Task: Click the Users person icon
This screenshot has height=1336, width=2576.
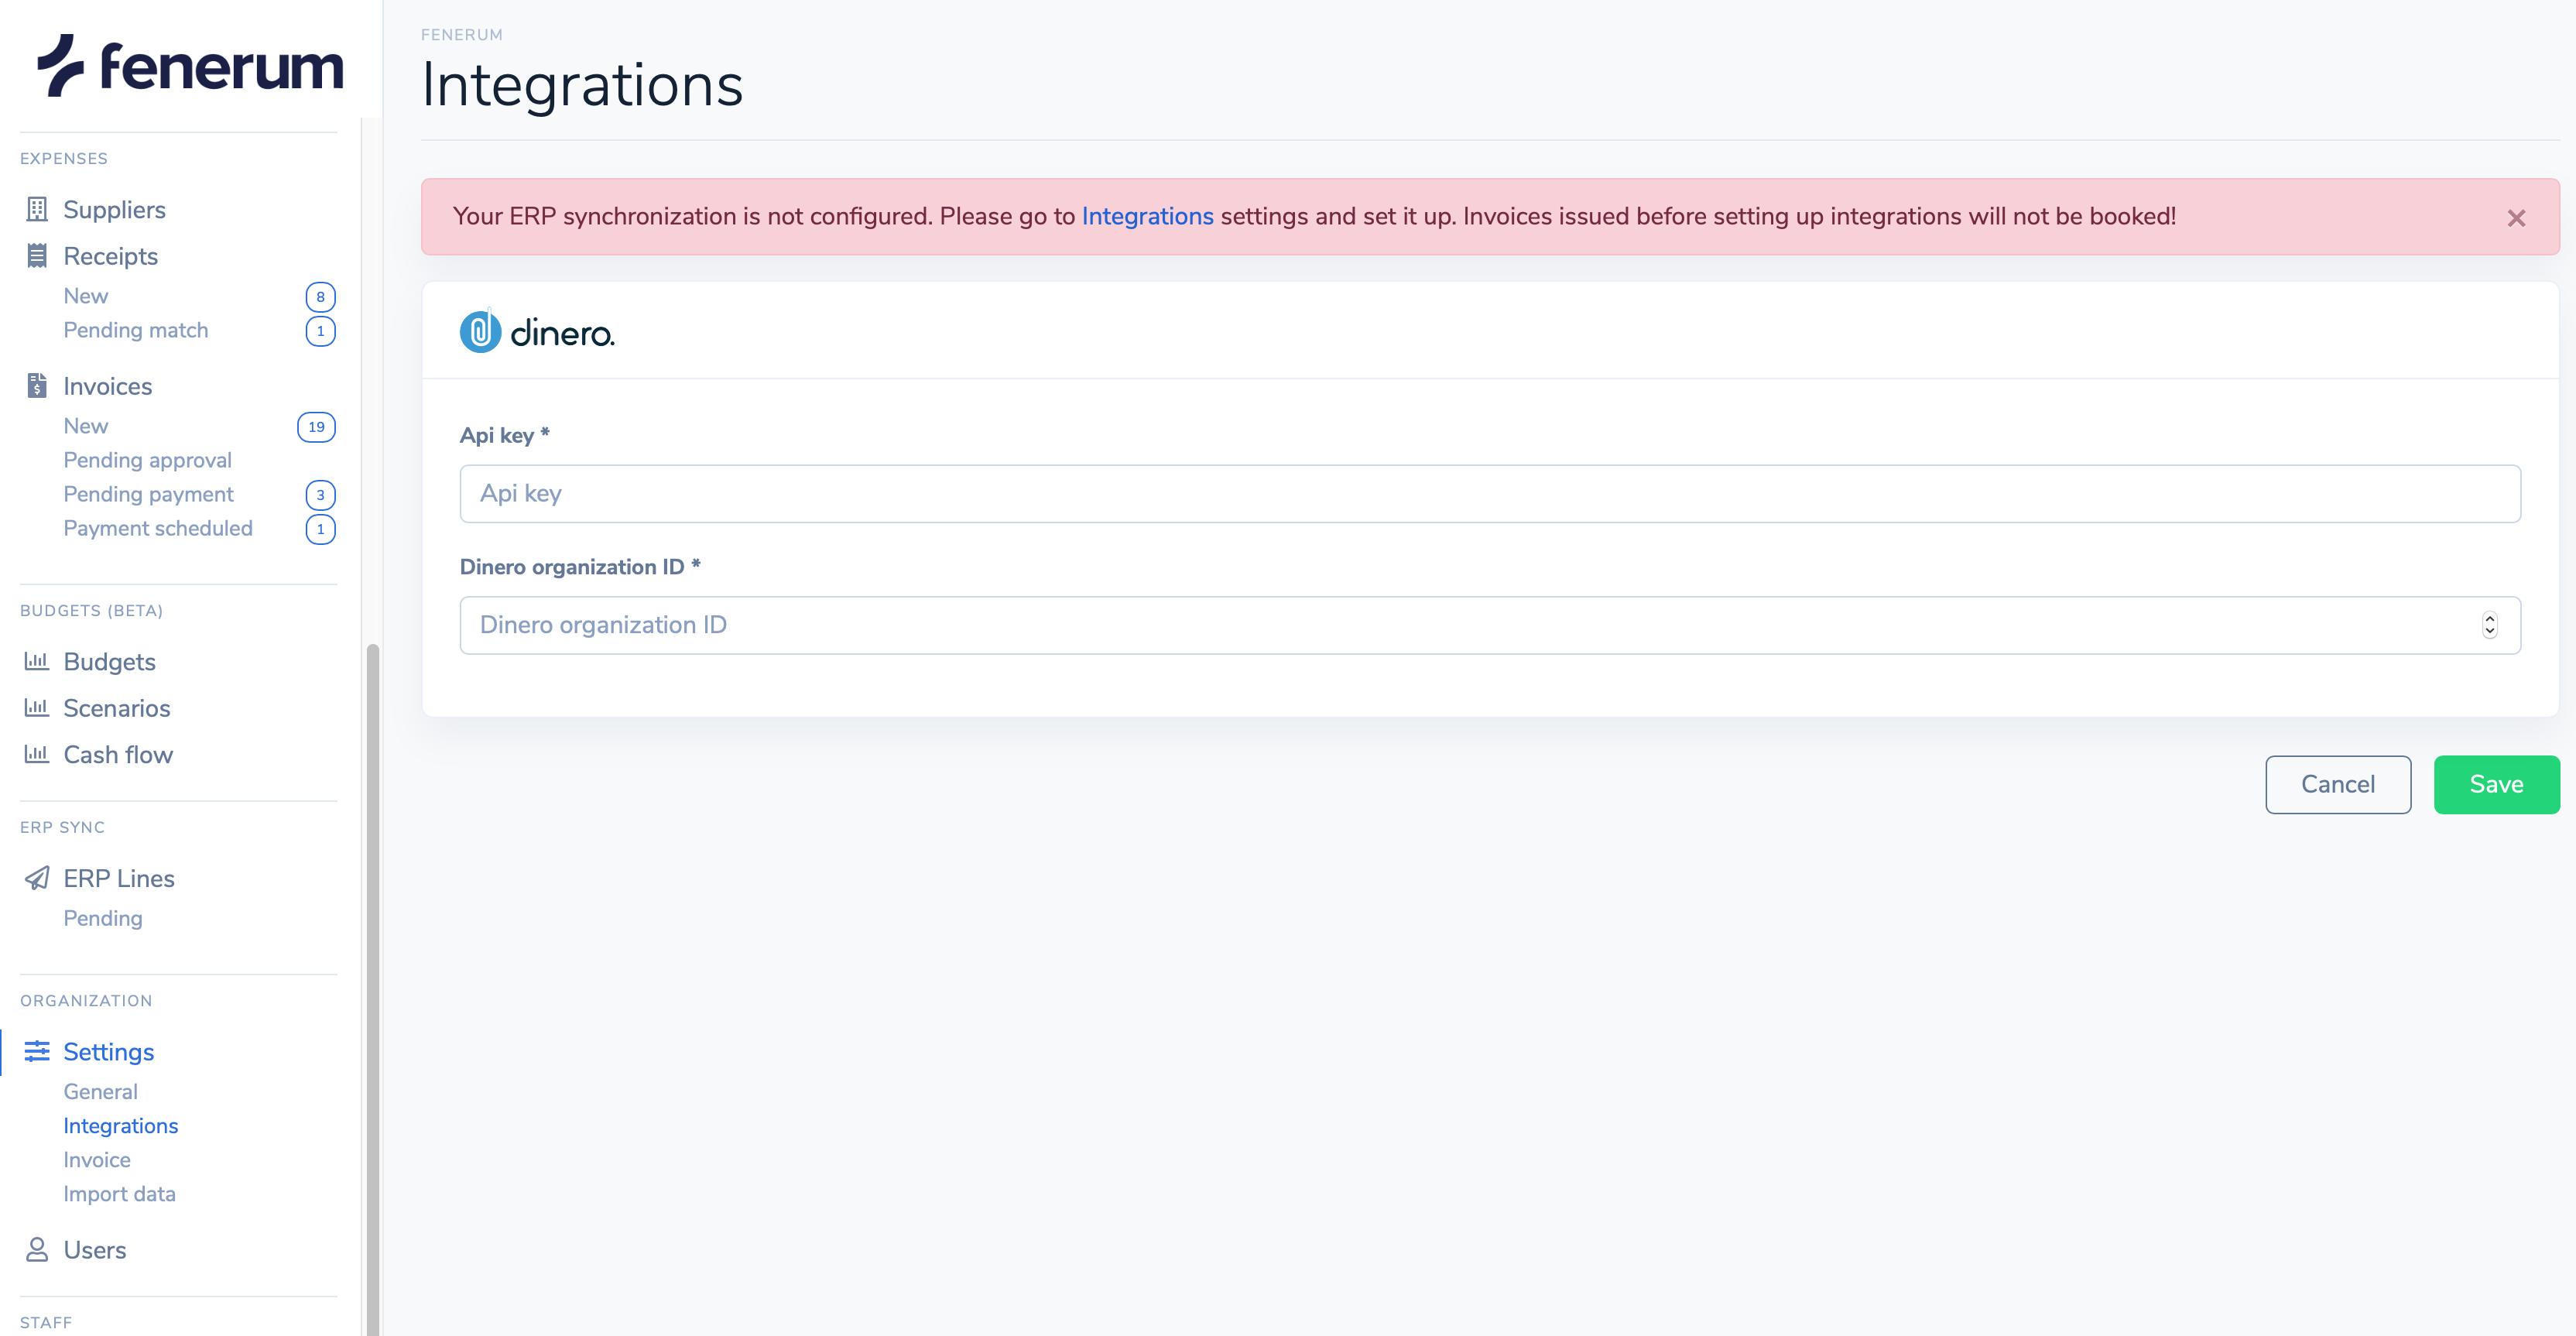Action: click(x=37, y=1250)
